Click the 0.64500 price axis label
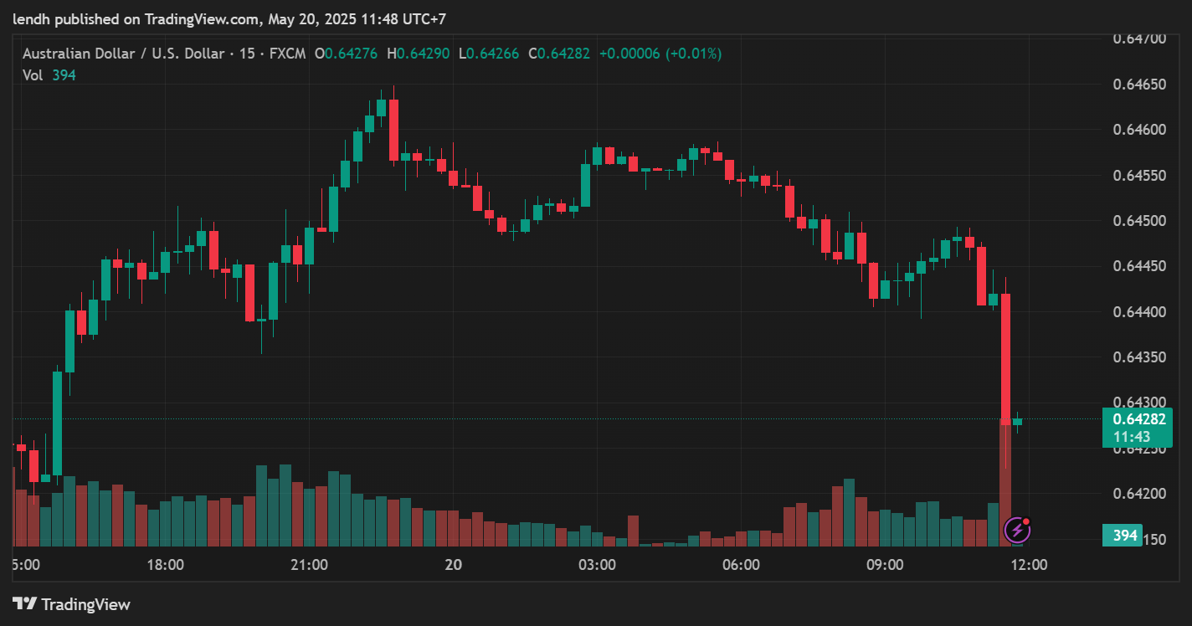The width and height of the screenshot is (1192, 626). 1139,221
